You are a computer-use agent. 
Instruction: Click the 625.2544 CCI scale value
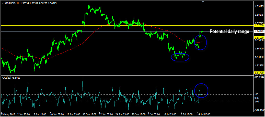tap(260, 77)
